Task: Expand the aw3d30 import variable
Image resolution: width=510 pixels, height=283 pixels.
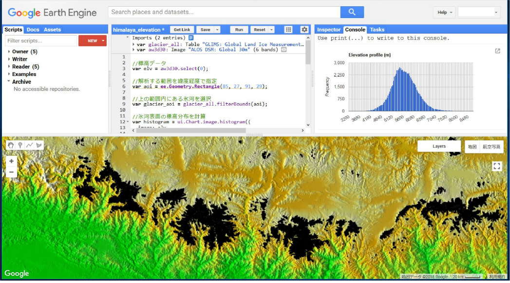Action: coord(133,50)
